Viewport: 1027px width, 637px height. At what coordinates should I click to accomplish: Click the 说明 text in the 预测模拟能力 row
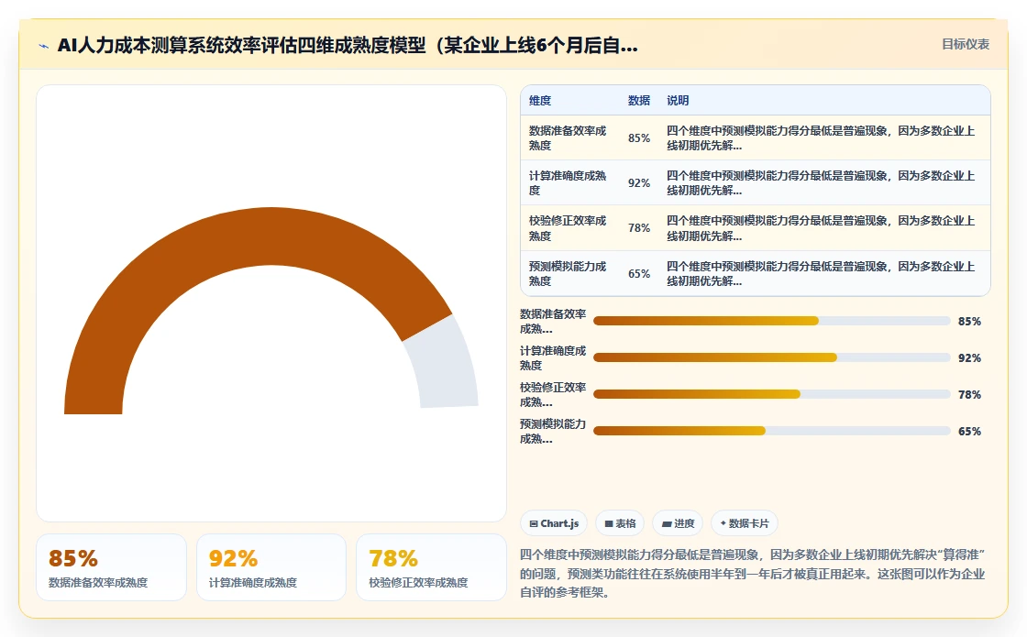(821, 274)
